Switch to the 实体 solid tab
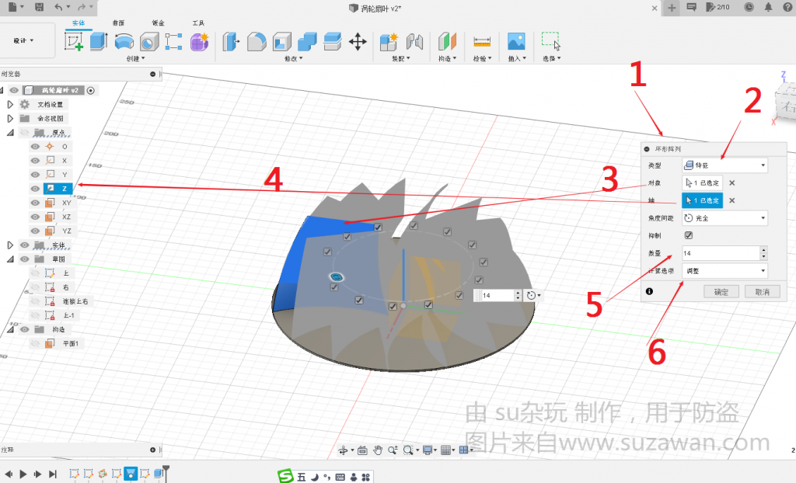This screenshot has height=483, width=796. 79,23
